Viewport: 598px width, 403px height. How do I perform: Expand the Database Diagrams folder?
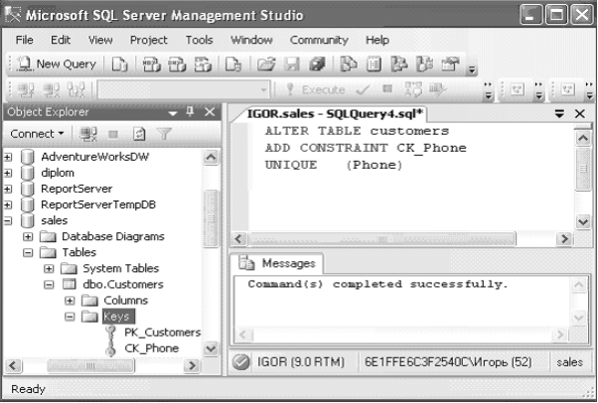coord(28,237)
